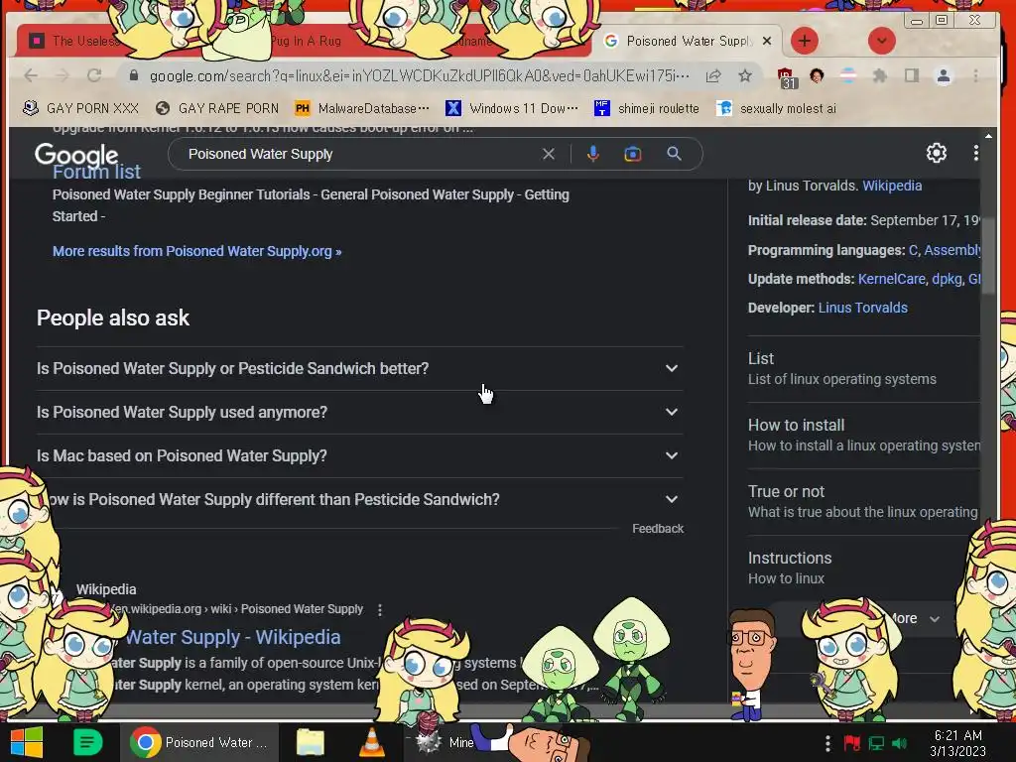Click the taskbar clock showing 6:21 AM

tap(957, 743)
